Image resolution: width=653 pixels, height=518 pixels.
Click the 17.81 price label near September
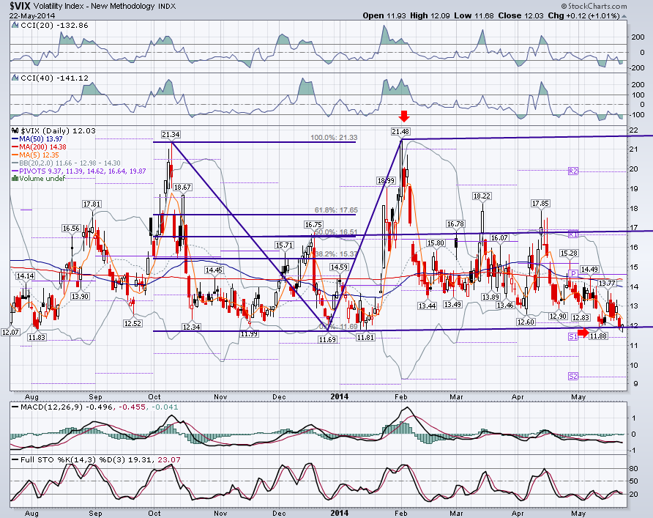92,204
